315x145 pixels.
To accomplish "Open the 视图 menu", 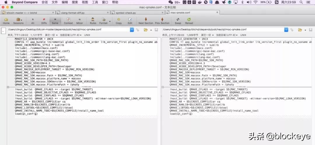I will click(85, 2).
